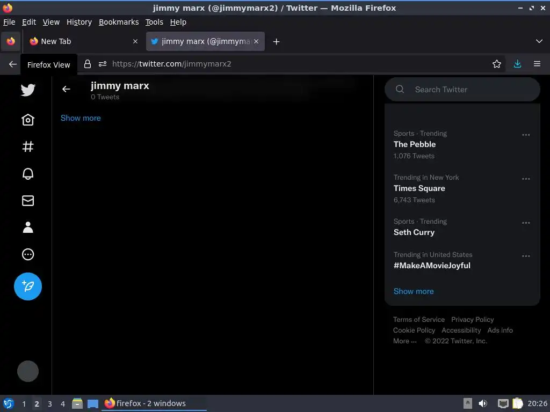
Task: Select the jimmy marx Twitter tab
Action: pos(206,41)
